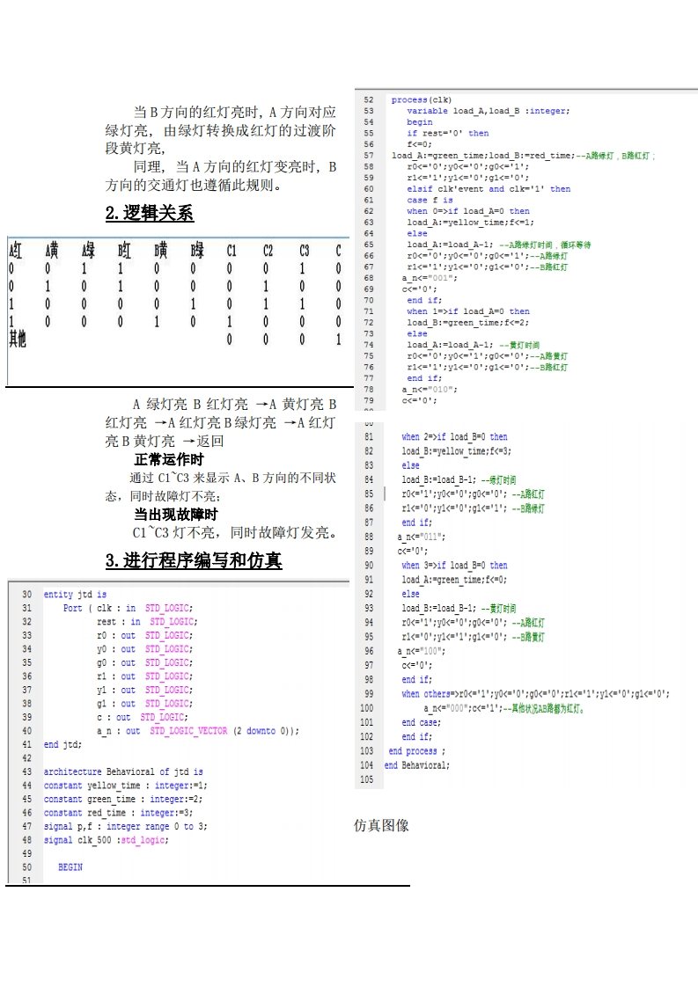Click the "if rest='0' then" line
Viewport: 698px width, 987px height.
tap(447, 134)
